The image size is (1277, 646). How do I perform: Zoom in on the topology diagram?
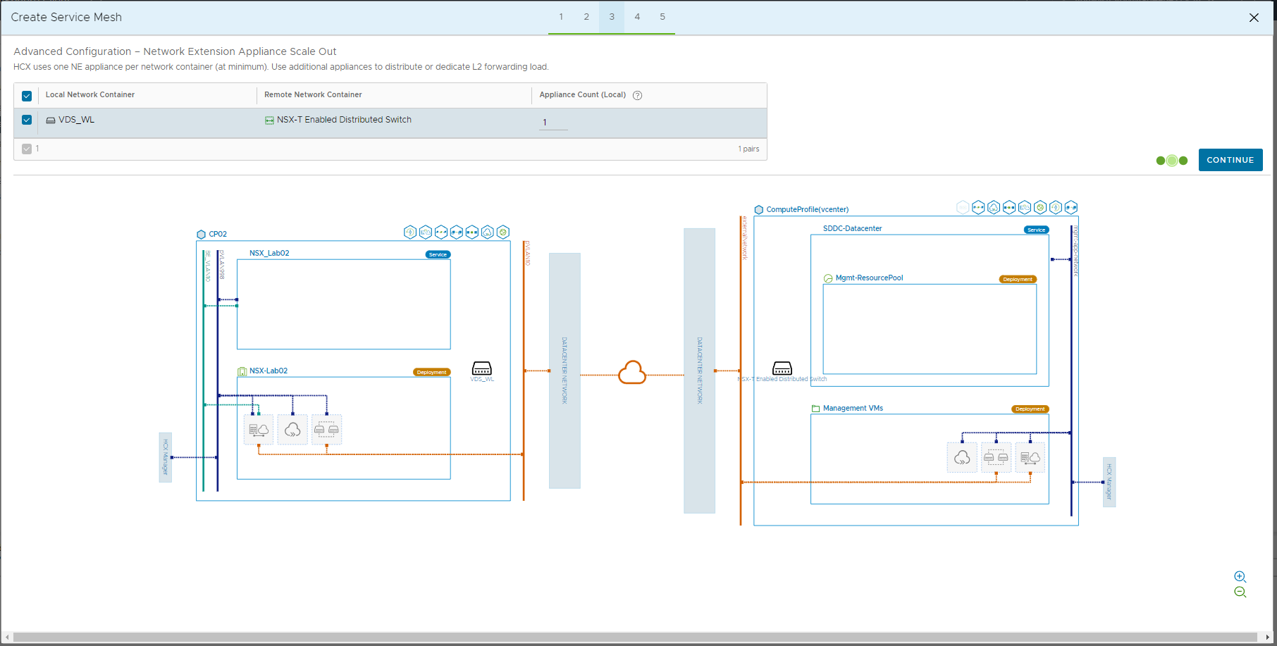pos(1240,576)
